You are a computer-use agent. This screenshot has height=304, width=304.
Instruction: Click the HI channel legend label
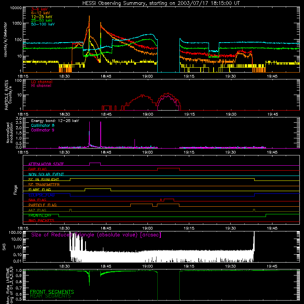click(x=41, y=85)
